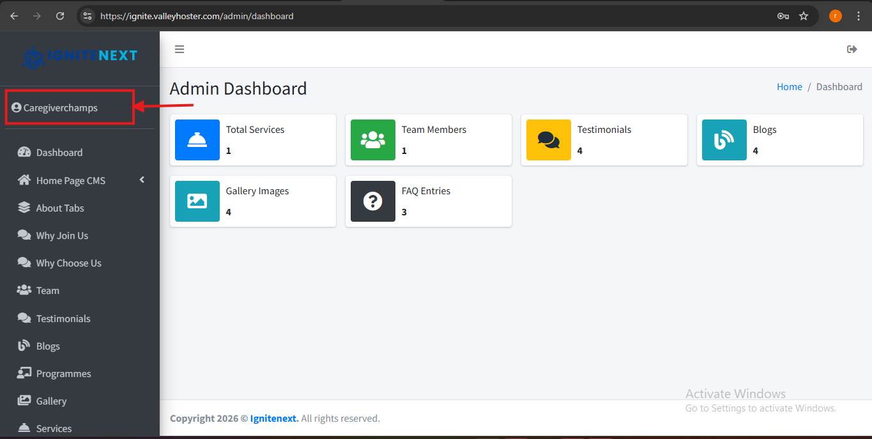
Task: Reload the page with browser refresh icon
Action: (x=60, y=16)
